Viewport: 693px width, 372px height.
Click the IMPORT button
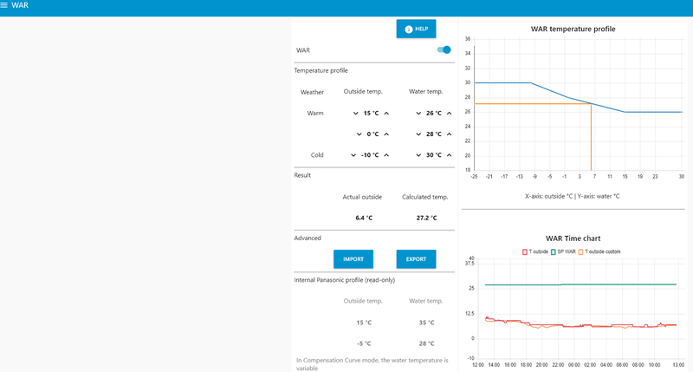pos(353,259)
